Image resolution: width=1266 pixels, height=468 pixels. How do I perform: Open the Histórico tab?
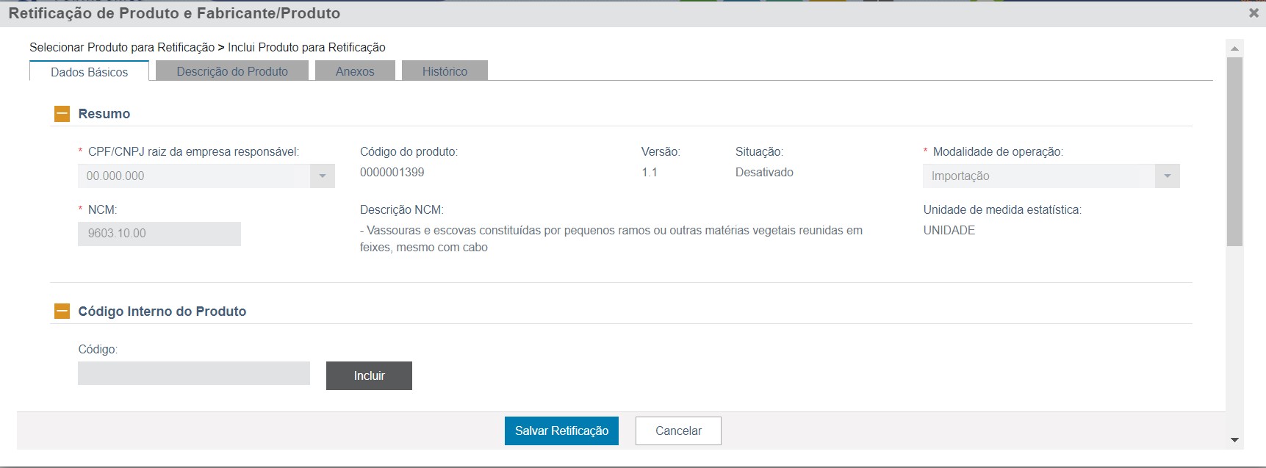(445, 71)
